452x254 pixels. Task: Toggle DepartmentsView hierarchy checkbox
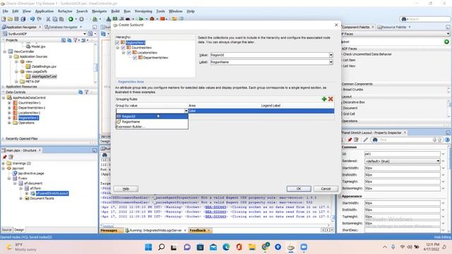coord(135,58)
